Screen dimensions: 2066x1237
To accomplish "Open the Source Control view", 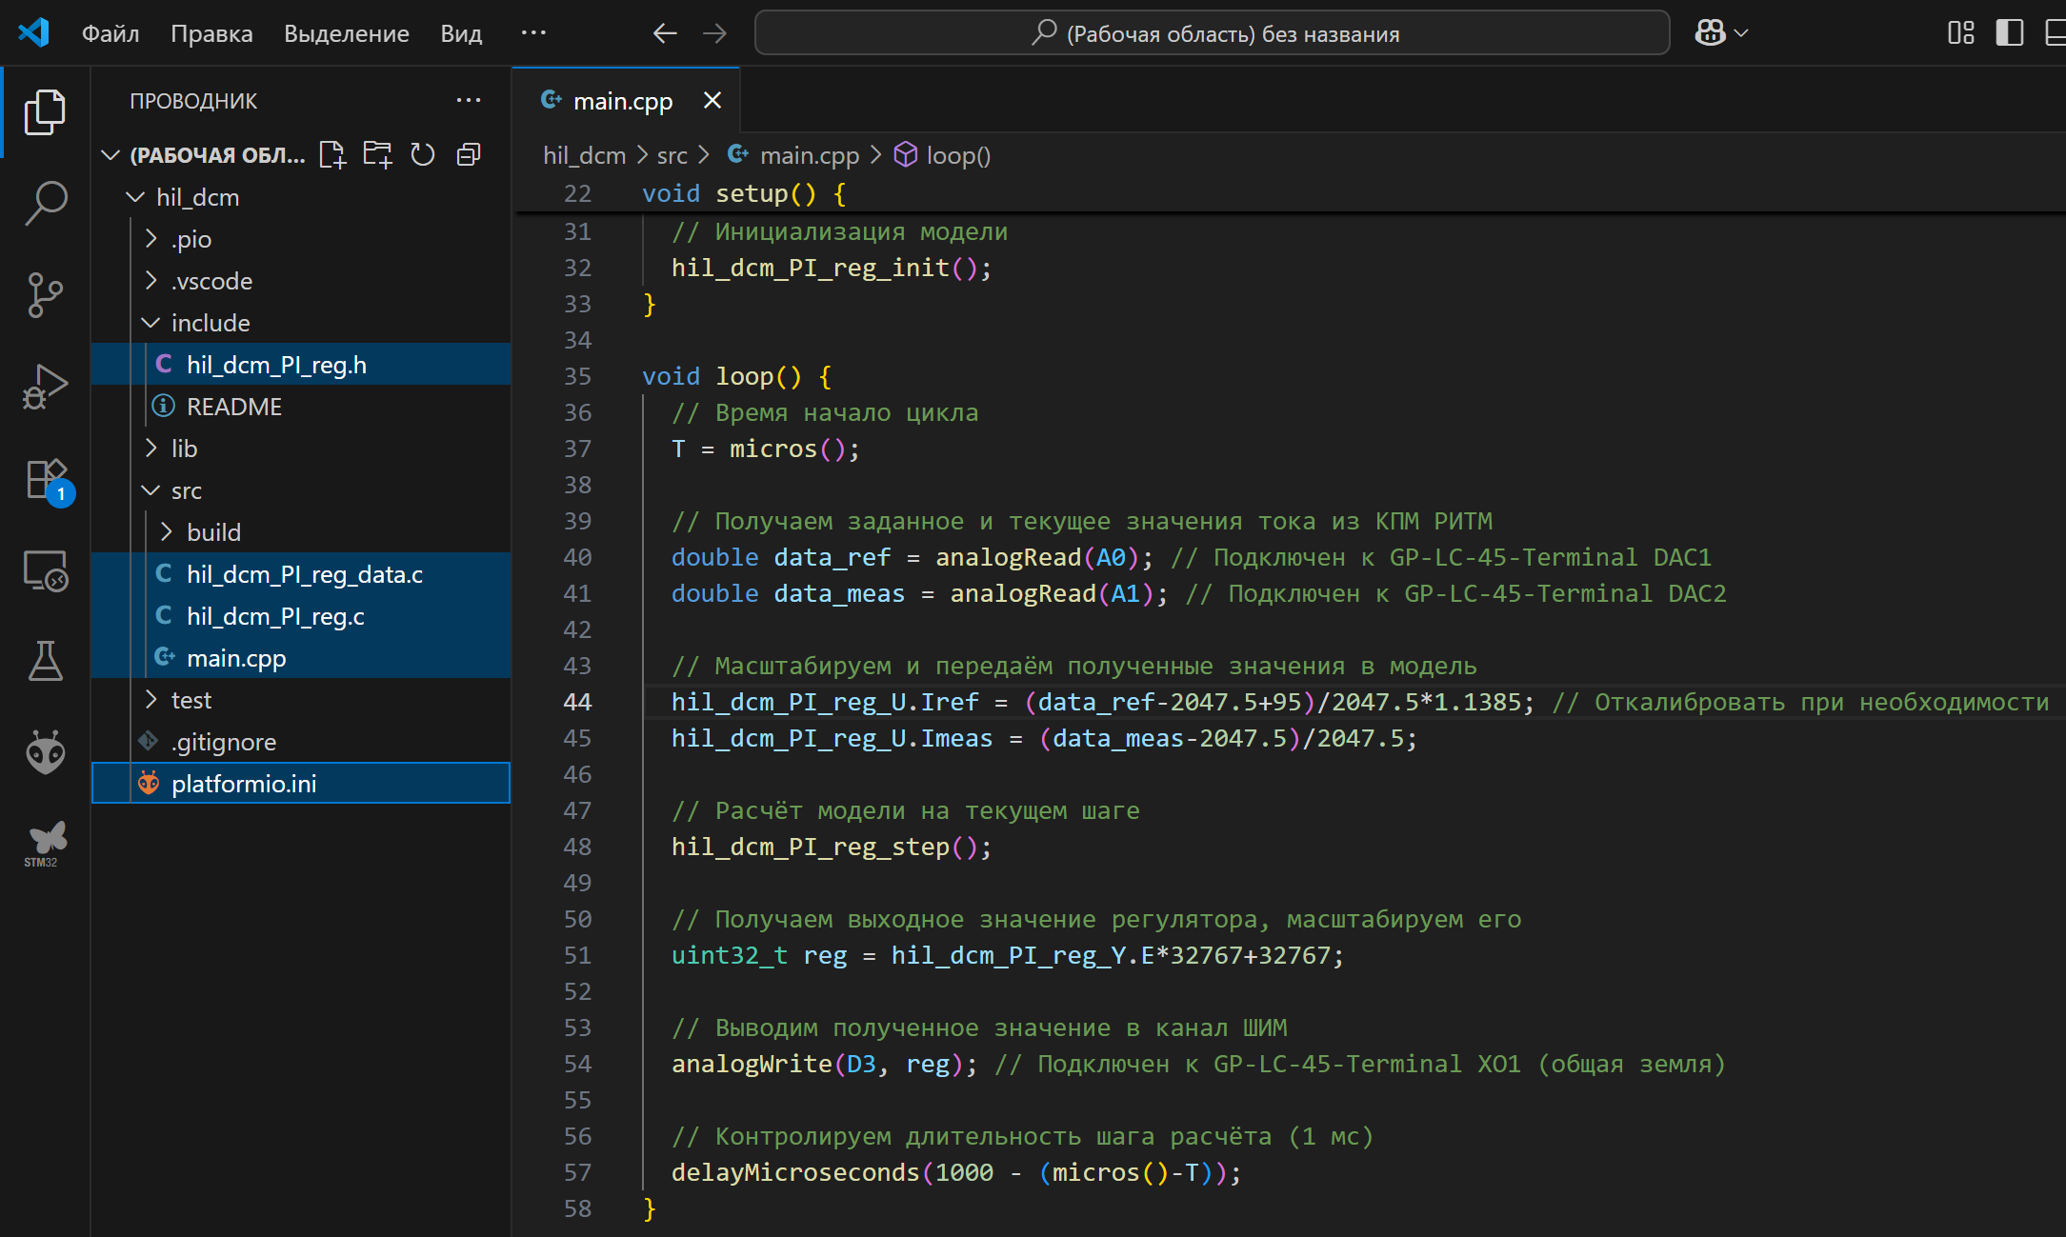I will coord(45,294).
